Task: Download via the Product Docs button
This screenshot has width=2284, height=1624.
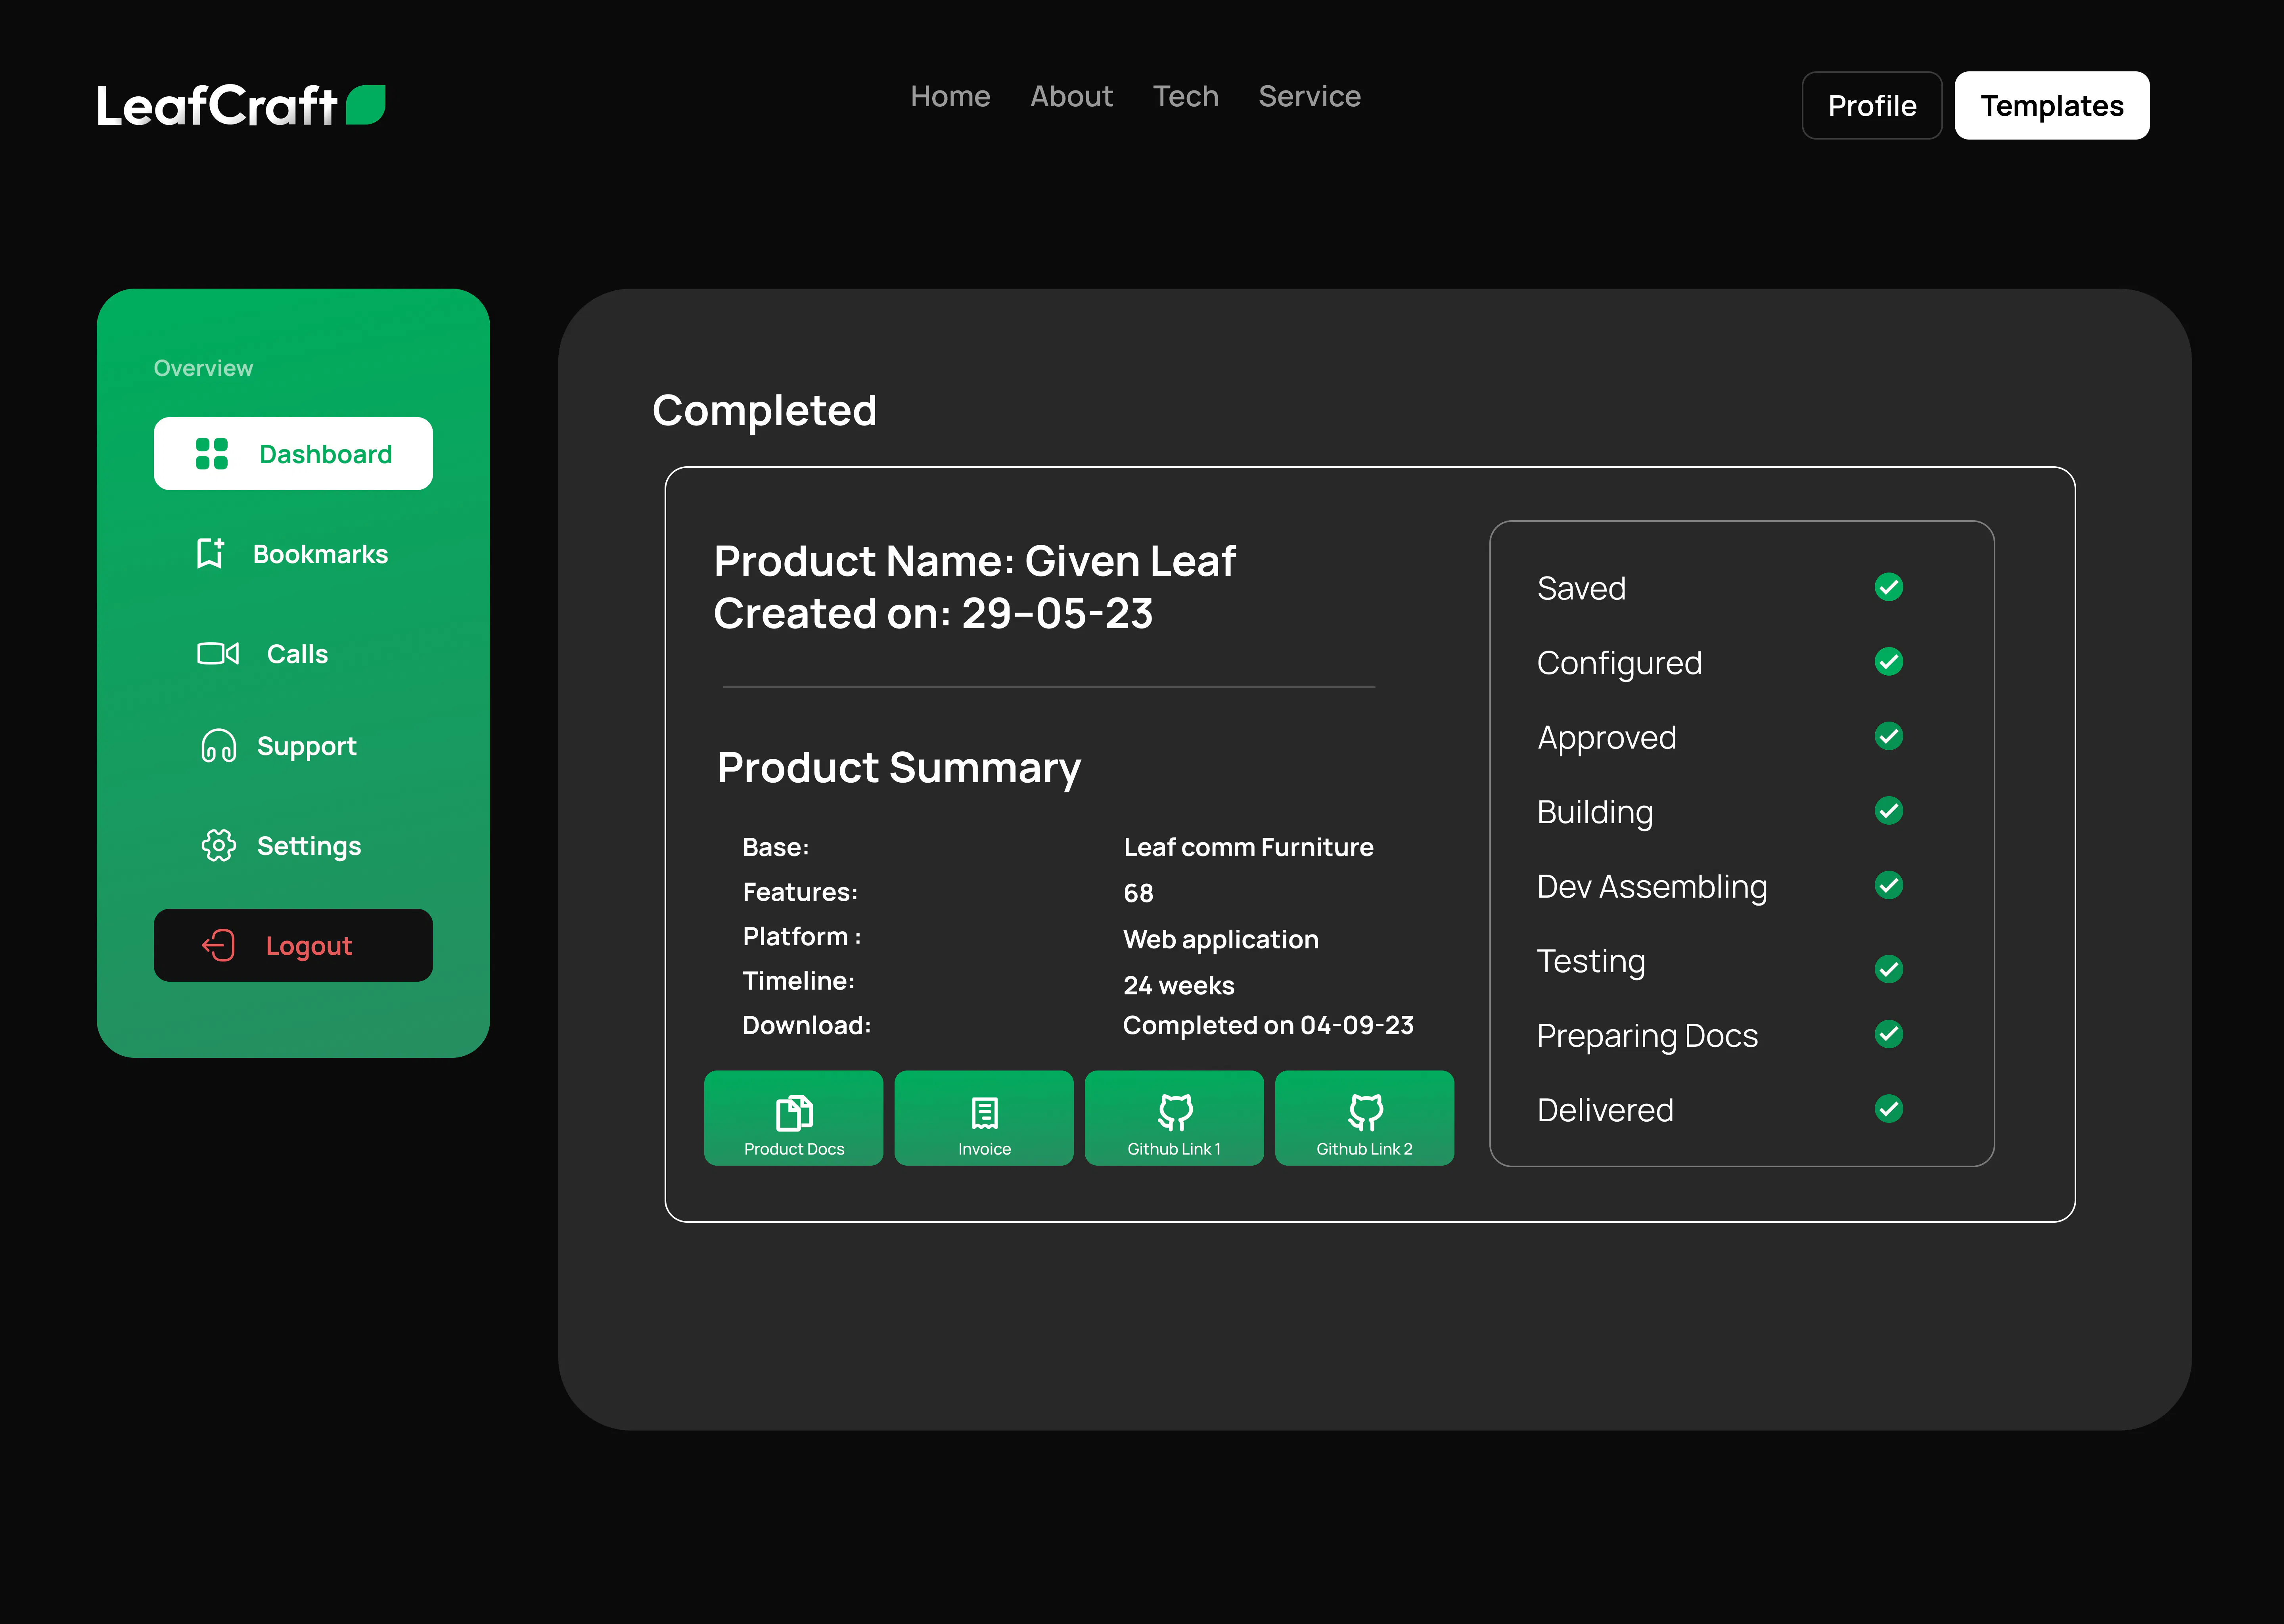Action: (794, 1118)
